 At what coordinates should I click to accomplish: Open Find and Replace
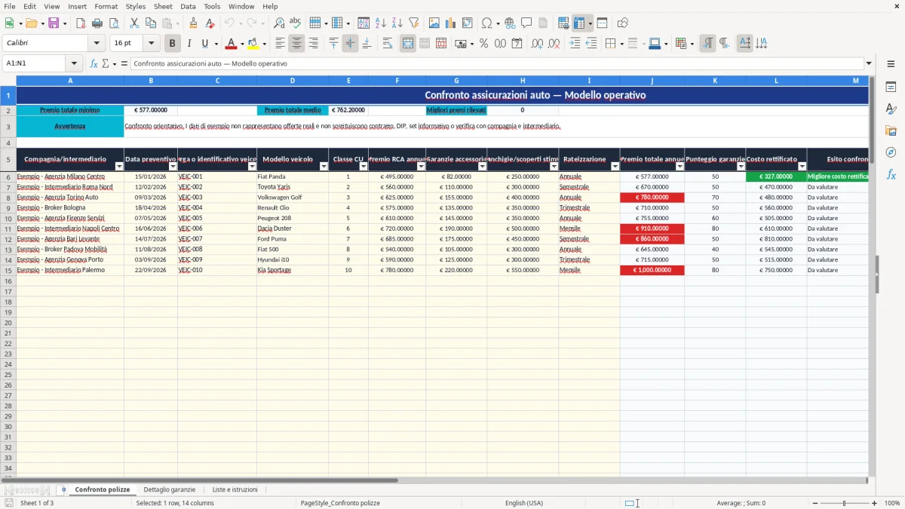click(x=279, y=23)
